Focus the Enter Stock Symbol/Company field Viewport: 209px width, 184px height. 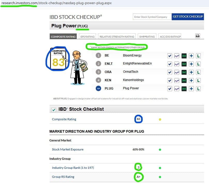[x=152, y=17]
